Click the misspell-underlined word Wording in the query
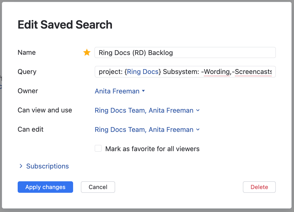Screen dimensions: 294x212 (217, 72)
